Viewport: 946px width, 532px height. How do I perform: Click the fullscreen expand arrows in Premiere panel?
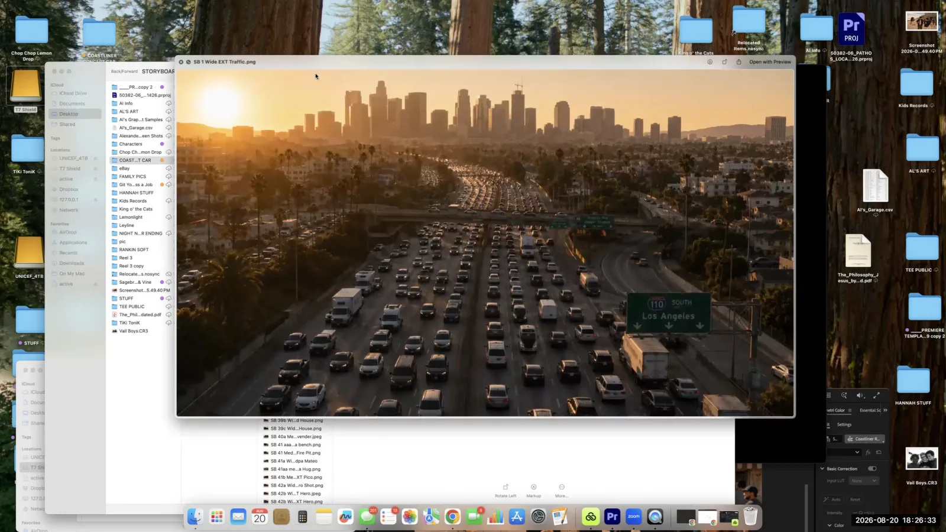pos(876,395)
